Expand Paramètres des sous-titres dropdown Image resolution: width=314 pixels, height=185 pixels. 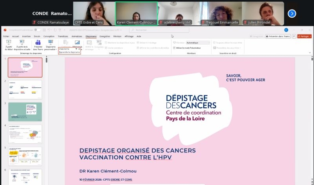240,48
